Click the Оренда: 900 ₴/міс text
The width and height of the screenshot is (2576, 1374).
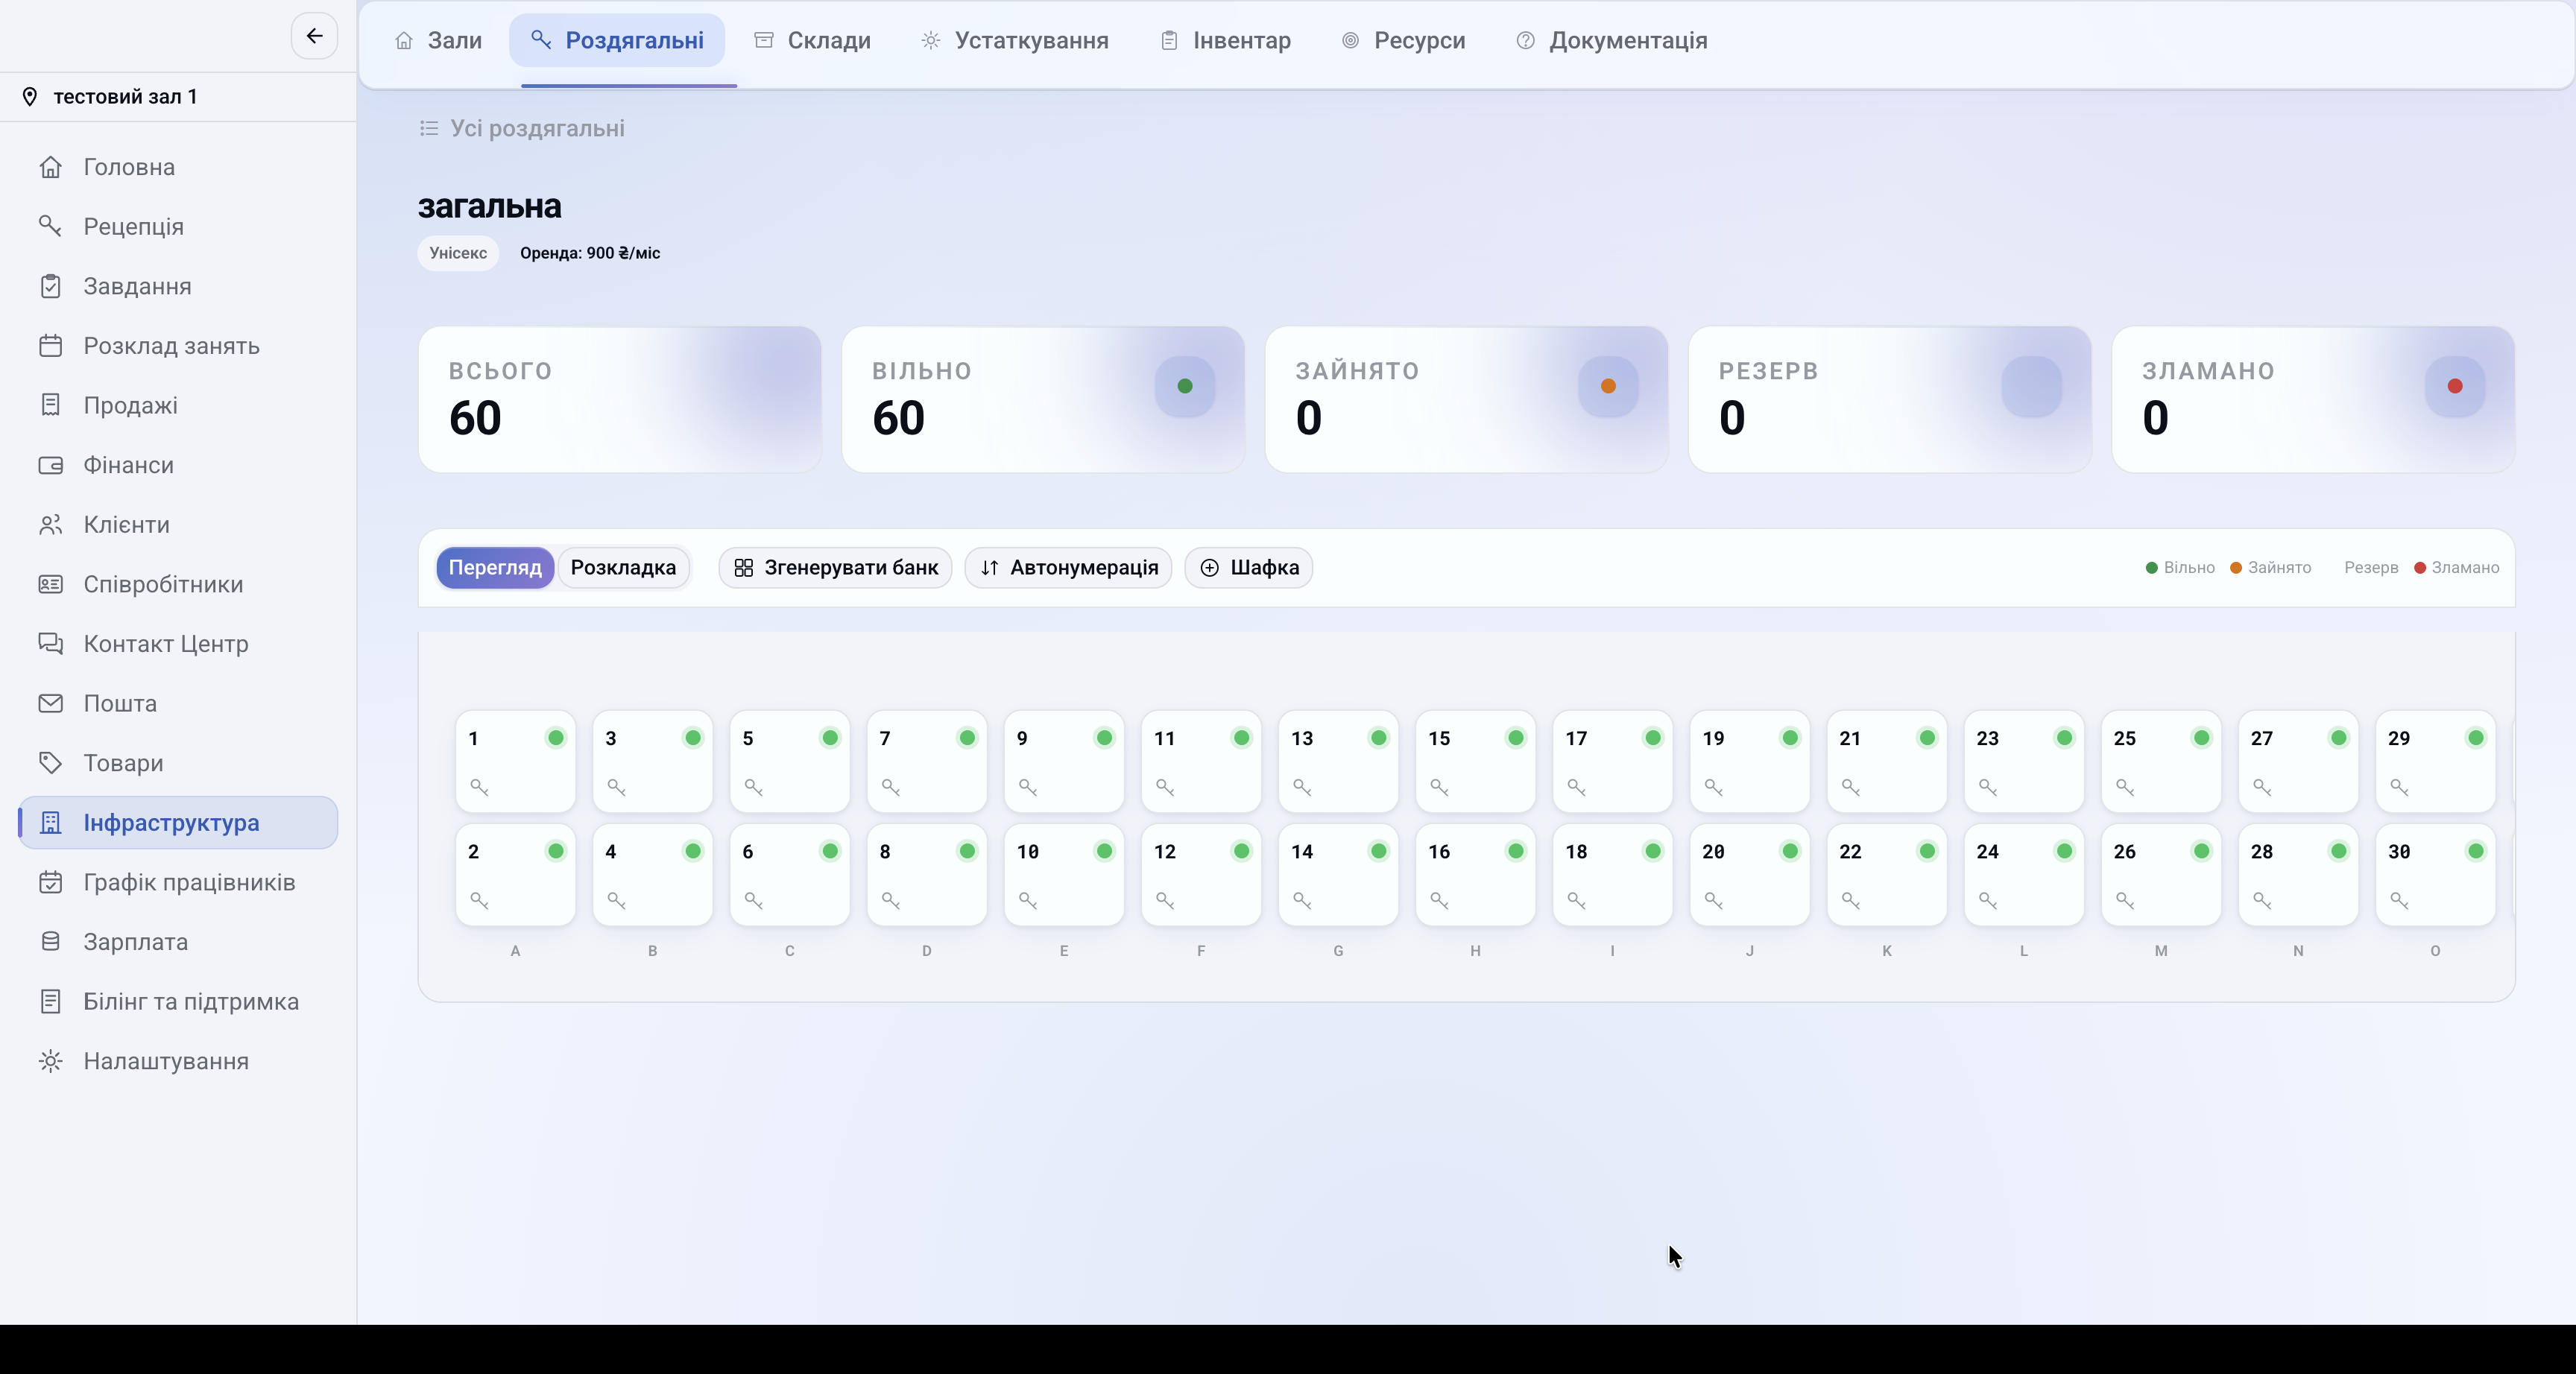click(590, 253)
